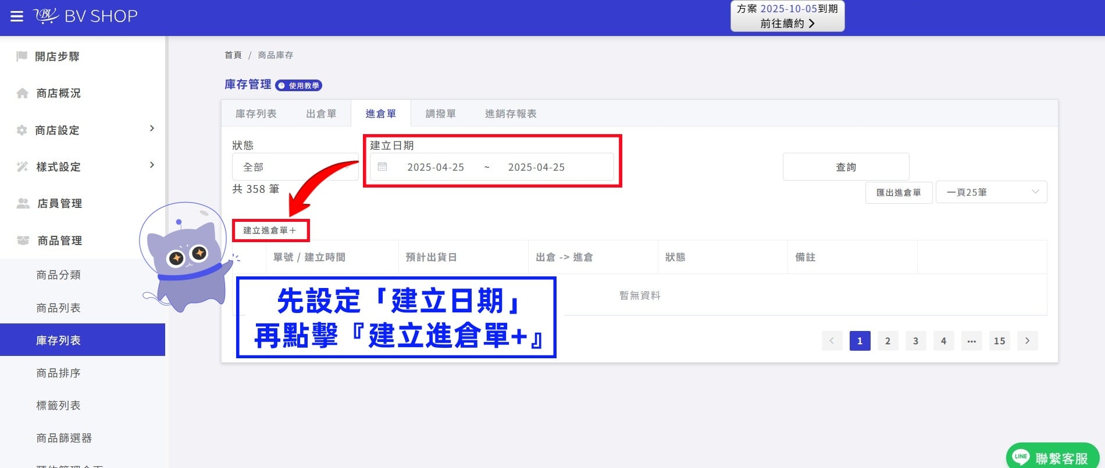Screen dimensions: 1105x468
Task: Open the hamburger menu icon
Action: tap(17, 16)
